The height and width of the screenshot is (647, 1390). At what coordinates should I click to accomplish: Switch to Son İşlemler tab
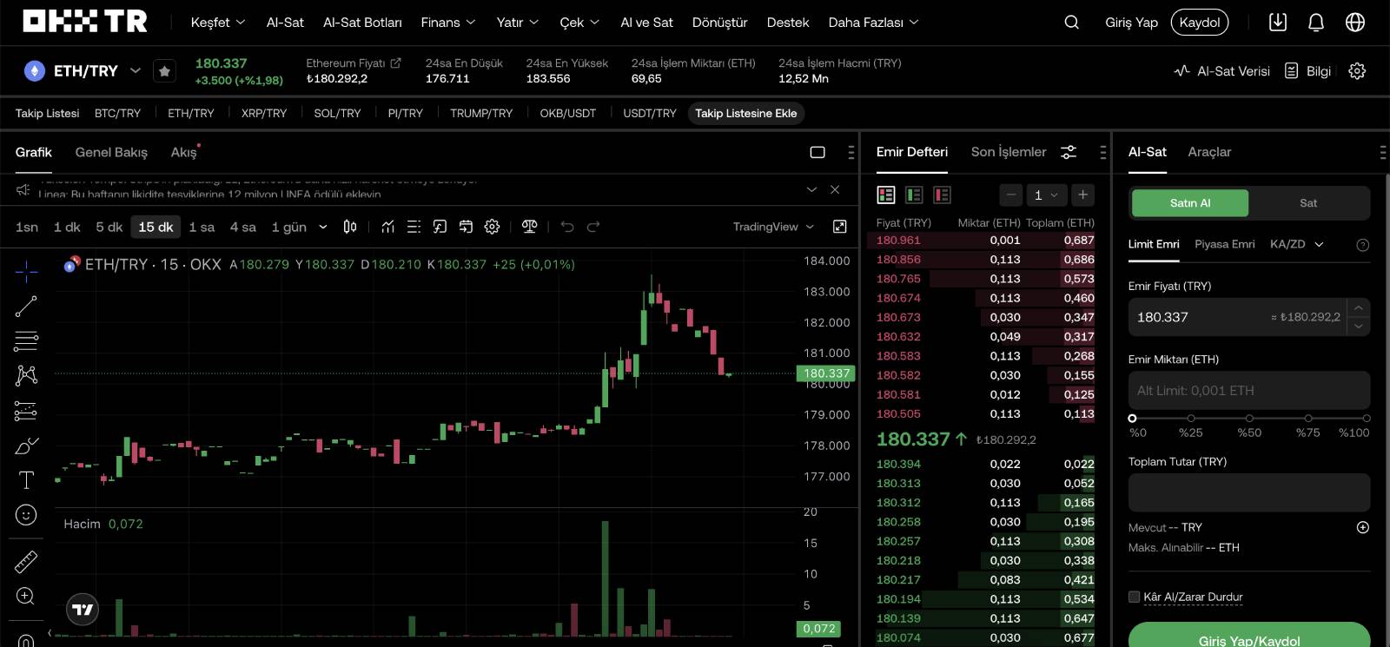click(x=1008, y=152)
